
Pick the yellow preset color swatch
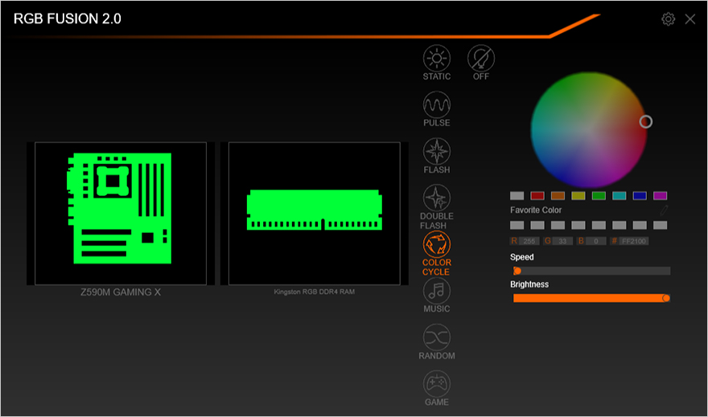click(578, 196)
